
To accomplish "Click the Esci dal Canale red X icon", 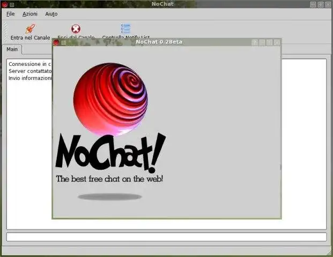I will coord(76,29).
